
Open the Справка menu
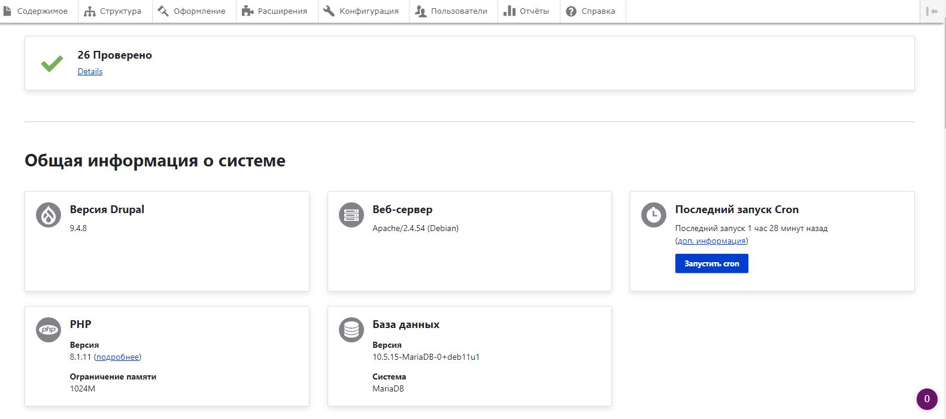point(593,11)
